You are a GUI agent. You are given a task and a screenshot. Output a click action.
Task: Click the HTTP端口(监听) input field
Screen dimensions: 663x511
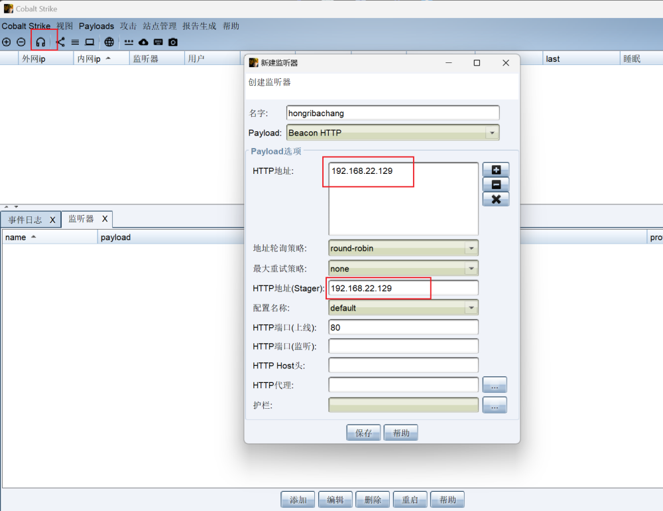point(403,346)
